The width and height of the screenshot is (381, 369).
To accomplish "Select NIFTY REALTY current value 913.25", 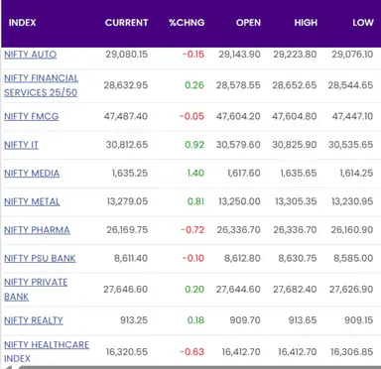I will point(134,320).
